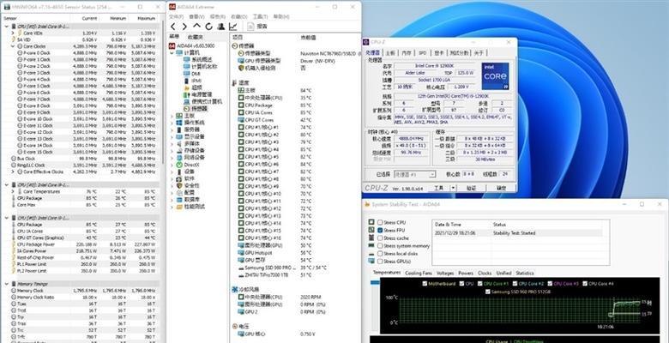Screen dimensions: 669x343
Task: Click the Stability Test Started log row
Action: [517, 233]
